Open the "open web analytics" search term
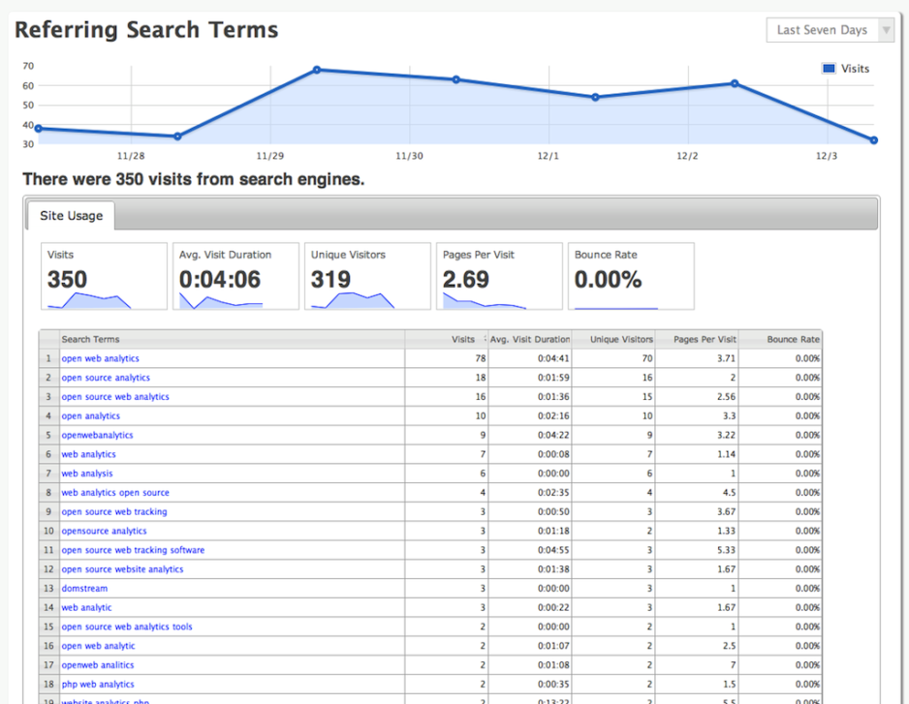This screenshot has height=704, width=909. (x=100, y=358)
